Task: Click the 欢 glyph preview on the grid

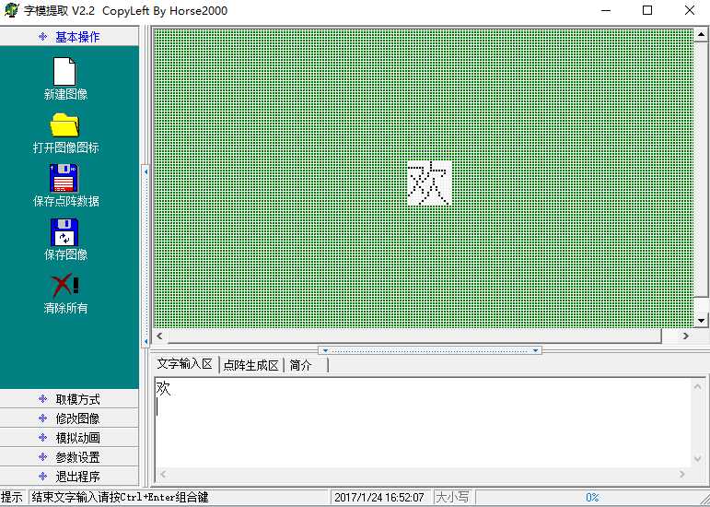Action: 429,183
